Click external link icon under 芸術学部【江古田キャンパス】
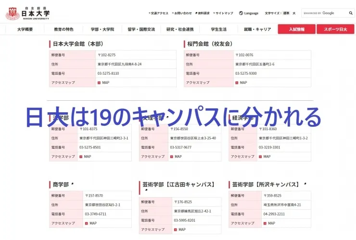The width and height of the screenshot is (356, 240). 146,190
